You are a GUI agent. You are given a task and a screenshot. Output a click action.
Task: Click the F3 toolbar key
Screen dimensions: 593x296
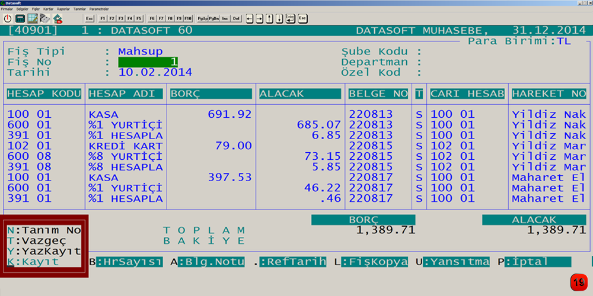coord(120,18)
